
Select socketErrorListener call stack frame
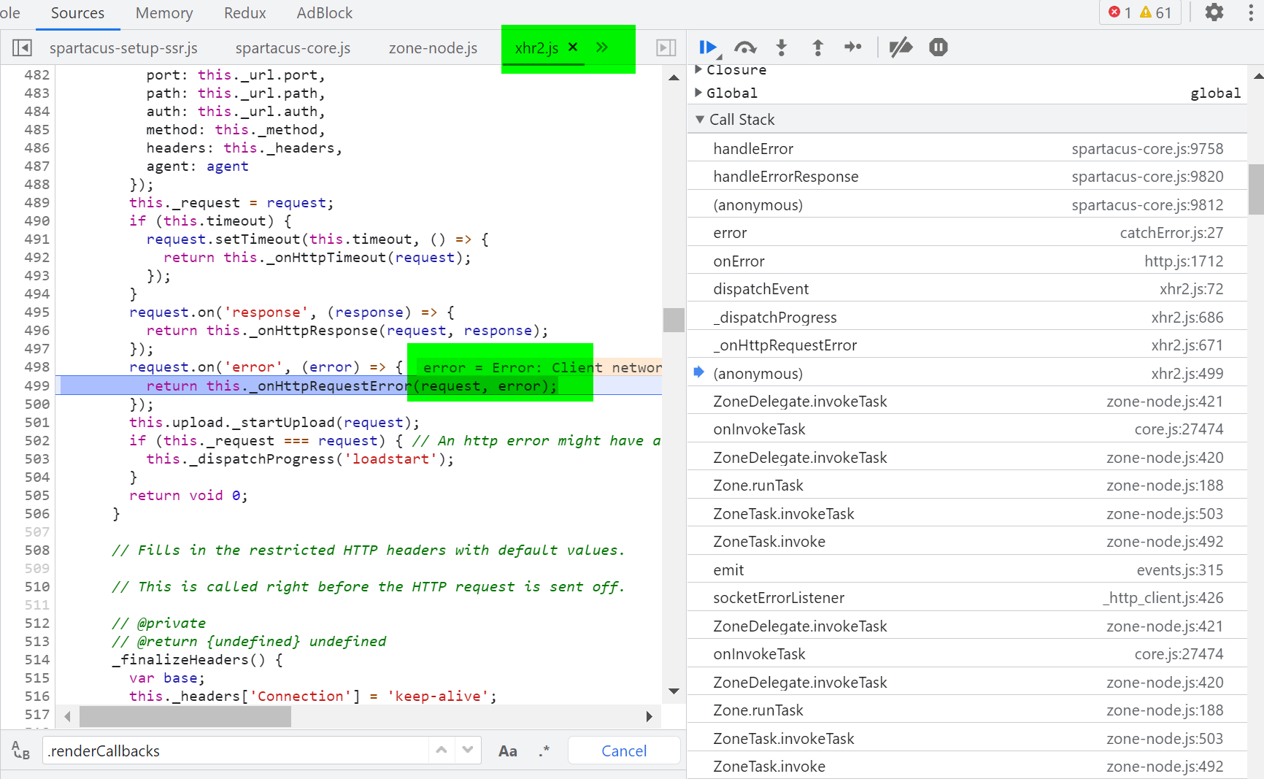coord(967,598)
